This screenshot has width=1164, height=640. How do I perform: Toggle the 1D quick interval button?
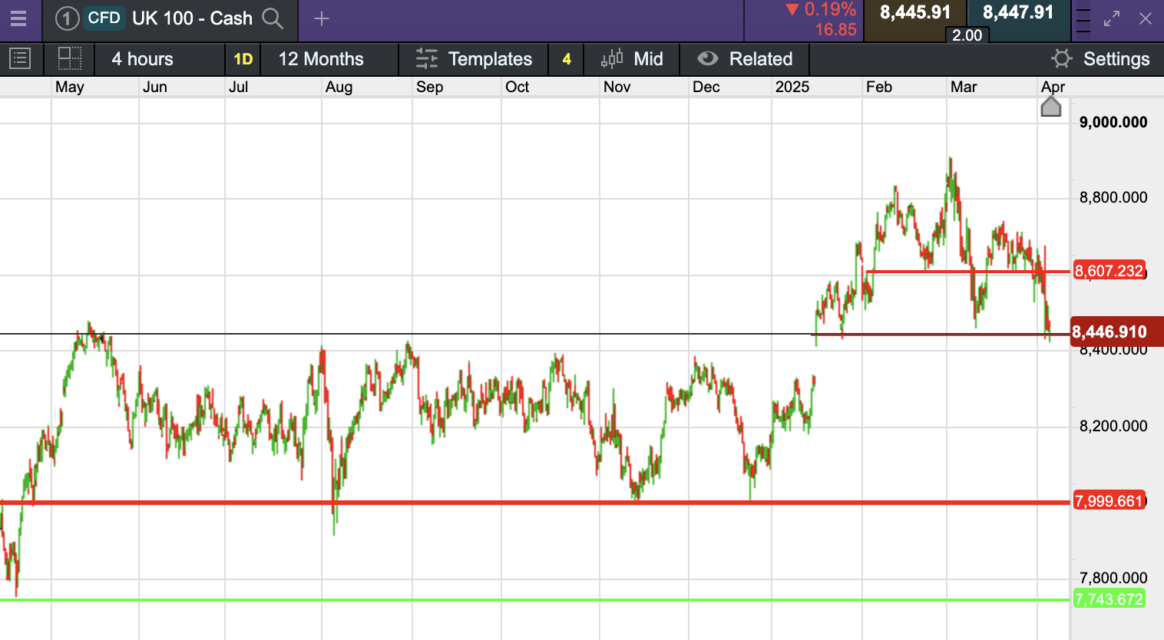pyautogui.click(x=243, y=59)
